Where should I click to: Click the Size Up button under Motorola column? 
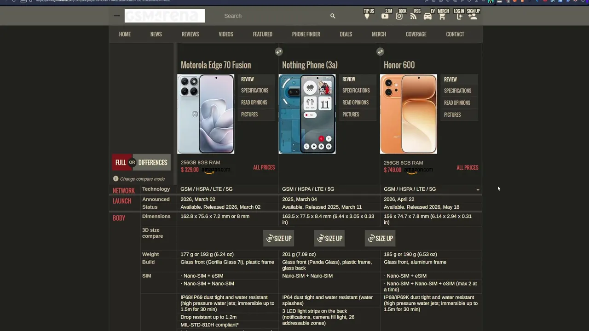pyautogui.click(x=278, y=238)
